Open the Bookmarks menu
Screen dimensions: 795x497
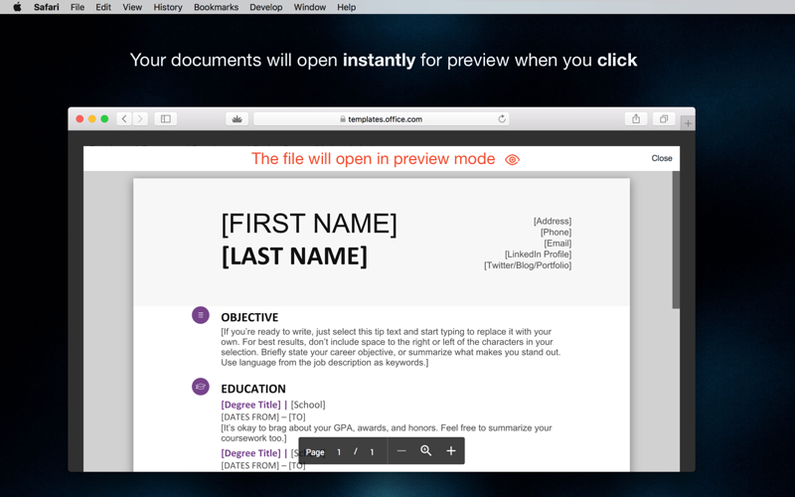(216, 7)
